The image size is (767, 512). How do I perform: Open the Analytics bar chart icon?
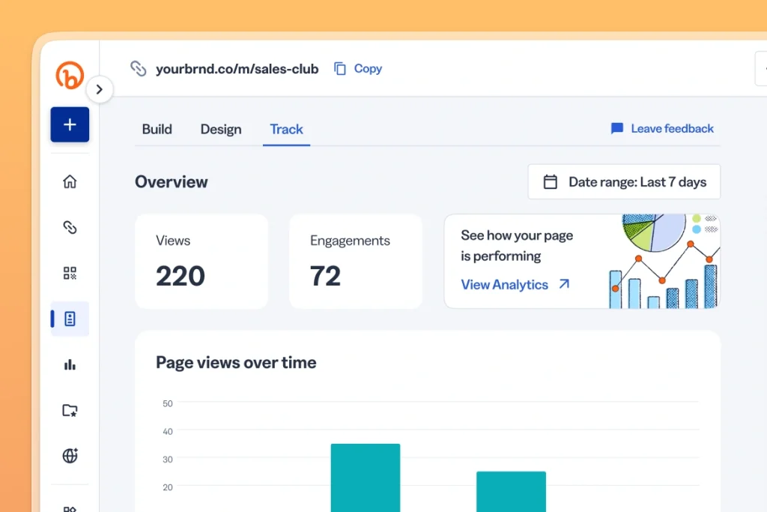tap(70, 364)
